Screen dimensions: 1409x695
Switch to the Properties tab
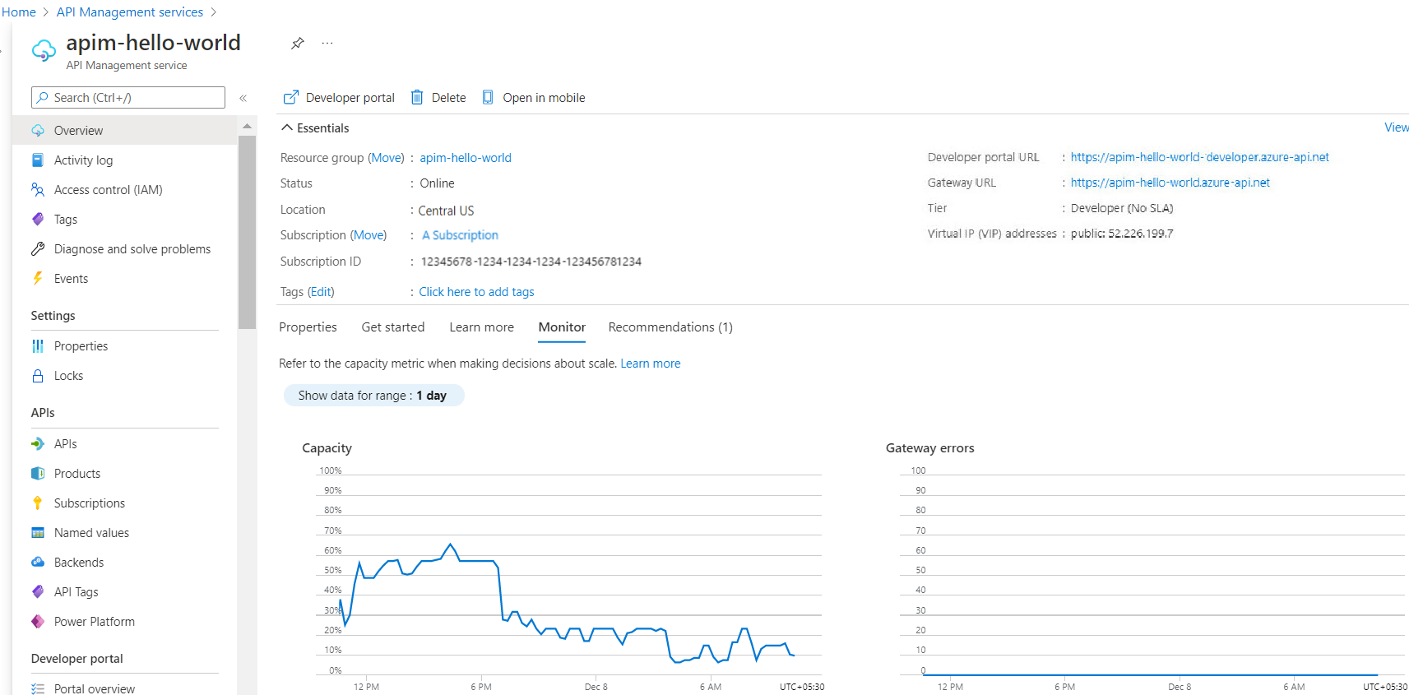pos(308,327)
